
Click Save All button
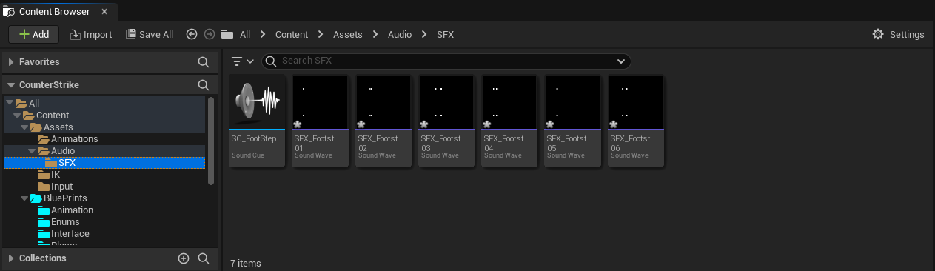tap(150, 34)
